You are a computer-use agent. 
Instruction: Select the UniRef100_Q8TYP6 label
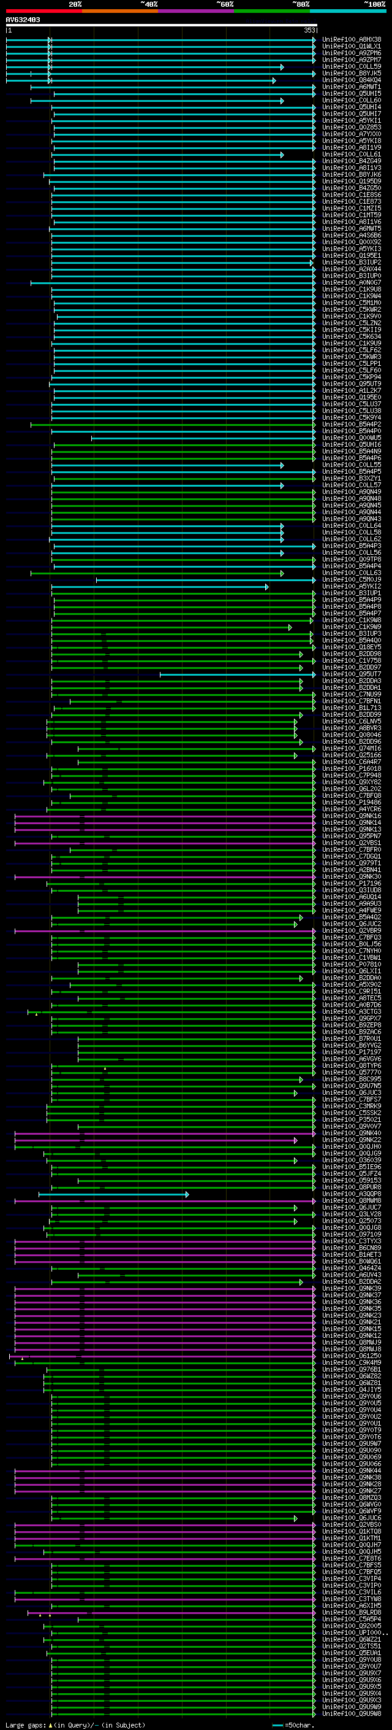[x=351, y=1066]
